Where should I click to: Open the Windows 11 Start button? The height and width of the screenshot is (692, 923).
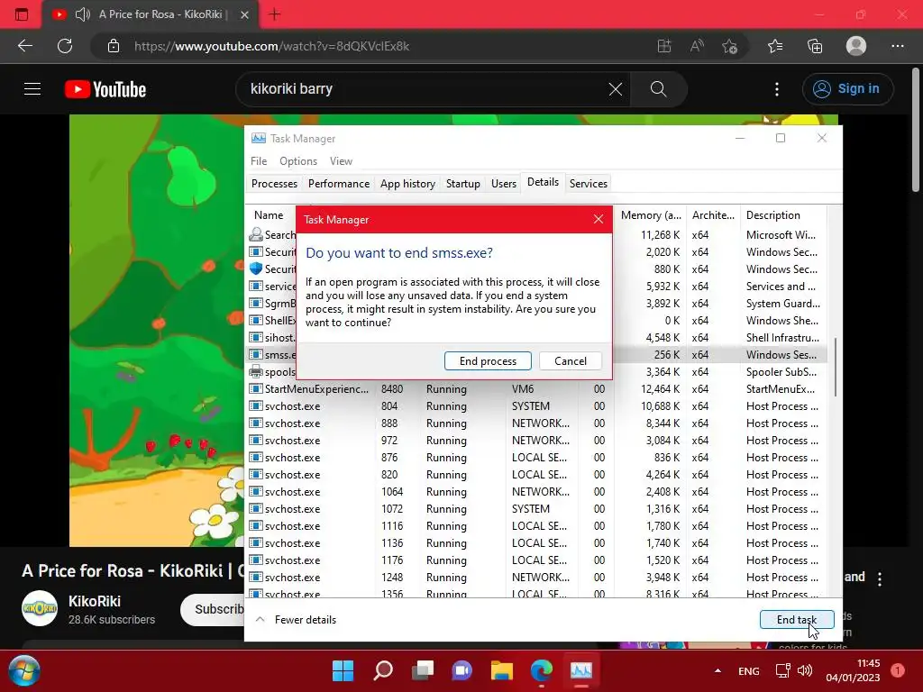point(343,670)
